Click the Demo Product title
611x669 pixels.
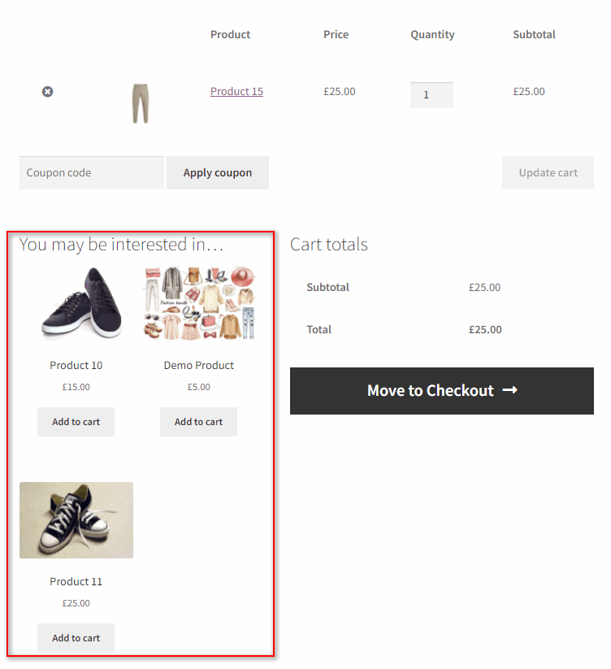click(198, 366)
